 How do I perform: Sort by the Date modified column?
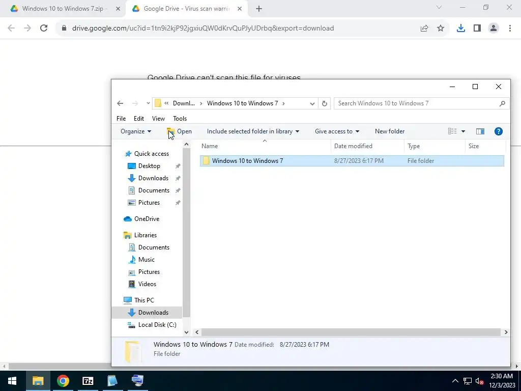[x=367, y=146]
